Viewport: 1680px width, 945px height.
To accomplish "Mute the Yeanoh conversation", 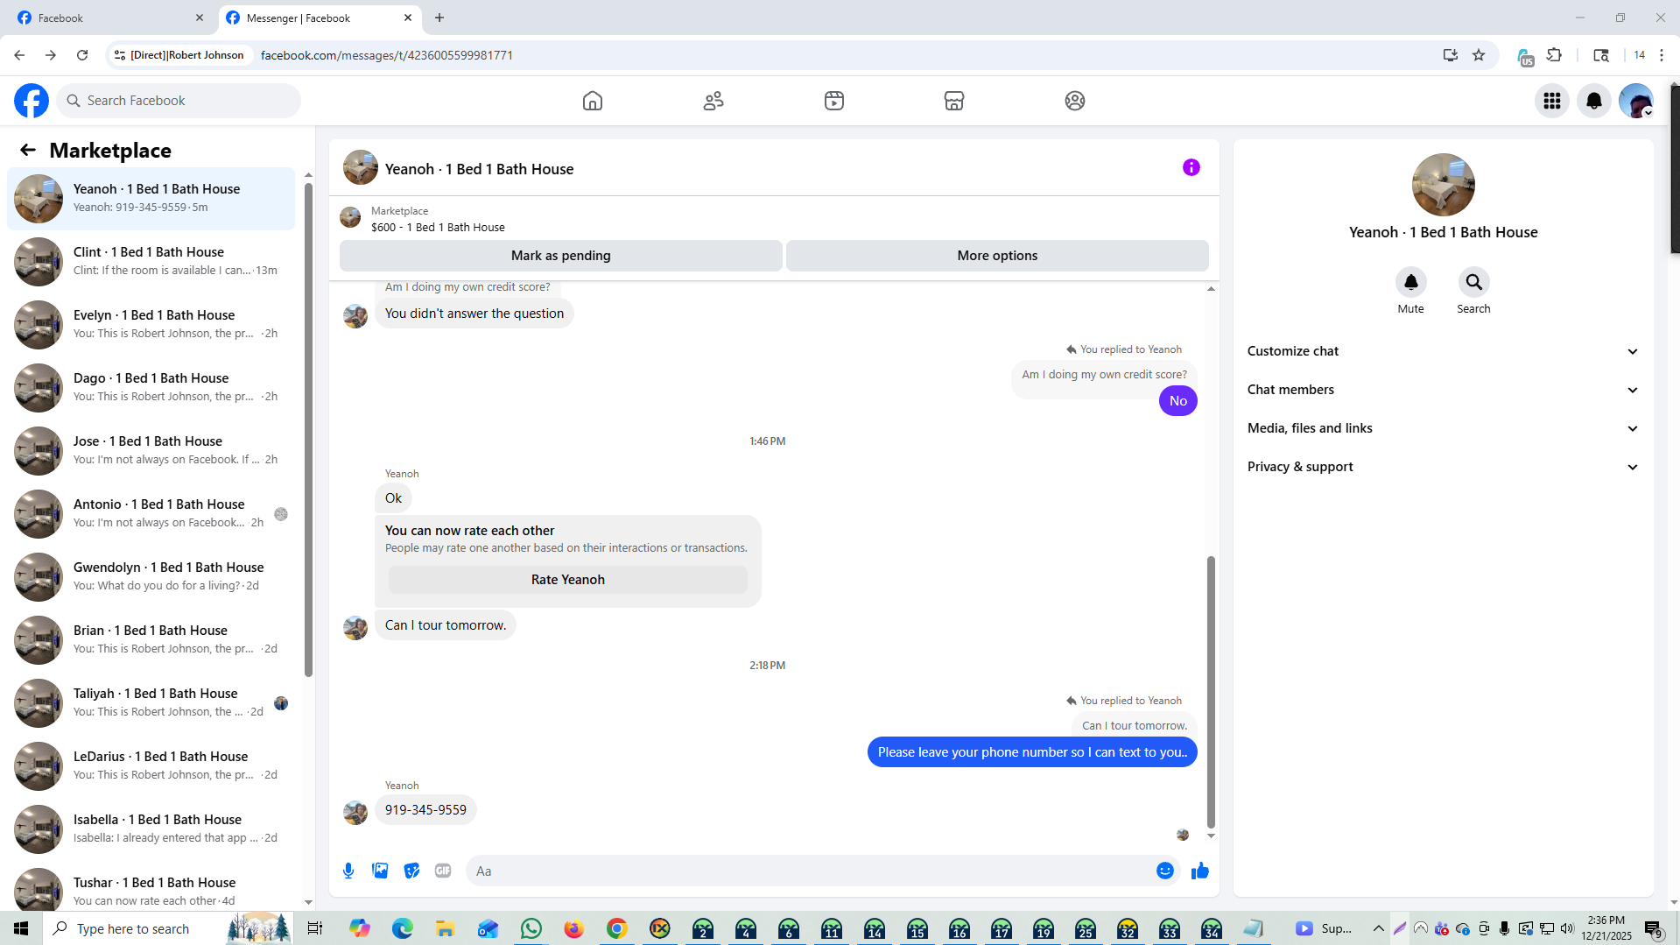I will click(x=1411, y=282).
